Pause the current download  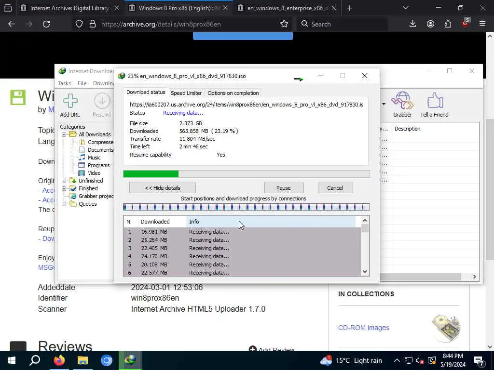tap(284, 188)
